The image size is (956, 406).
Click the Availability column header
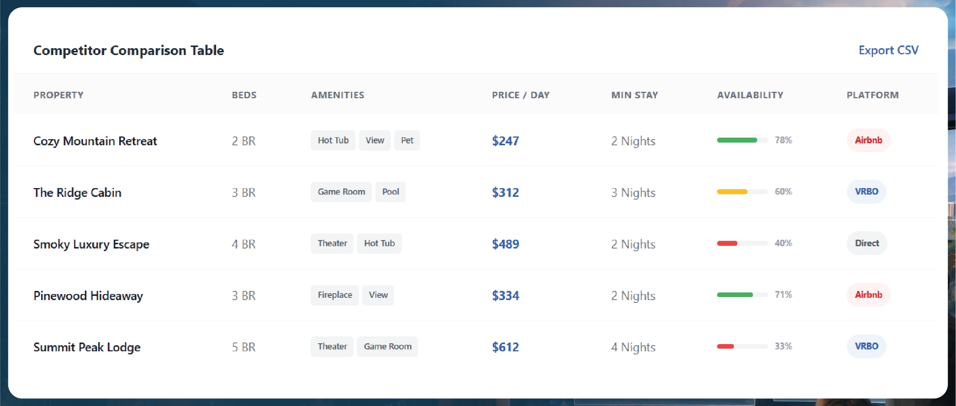(x=750, y=95)
